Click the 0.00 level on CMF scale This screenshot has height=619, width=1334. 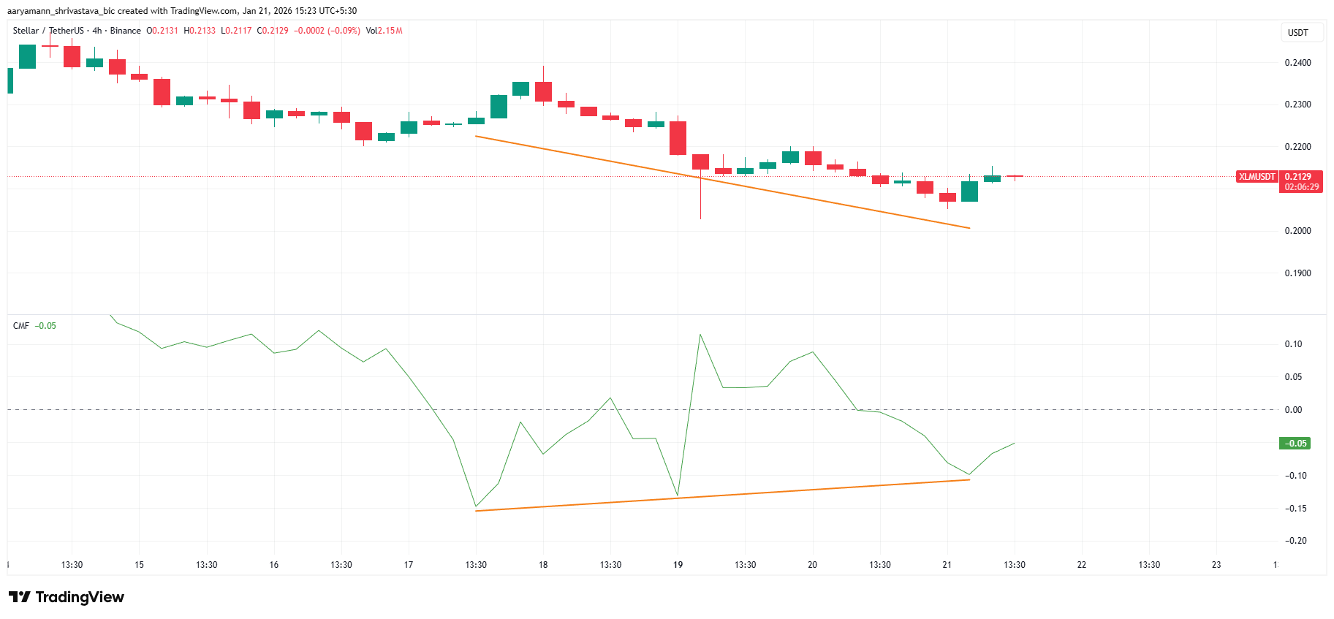click(1293, 410)
